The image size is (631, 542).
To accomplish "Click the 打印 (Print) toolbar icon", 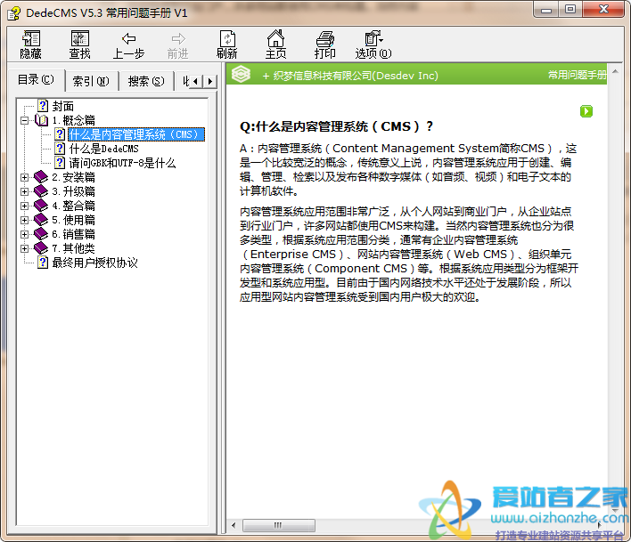I will 324,44.
